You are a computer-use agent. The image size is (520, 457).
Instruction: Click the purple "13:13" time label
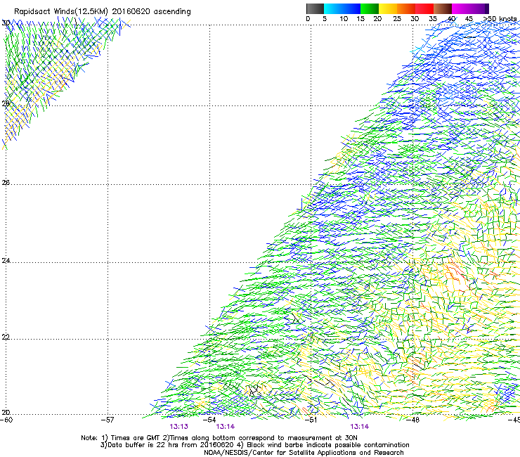(178, 427)
